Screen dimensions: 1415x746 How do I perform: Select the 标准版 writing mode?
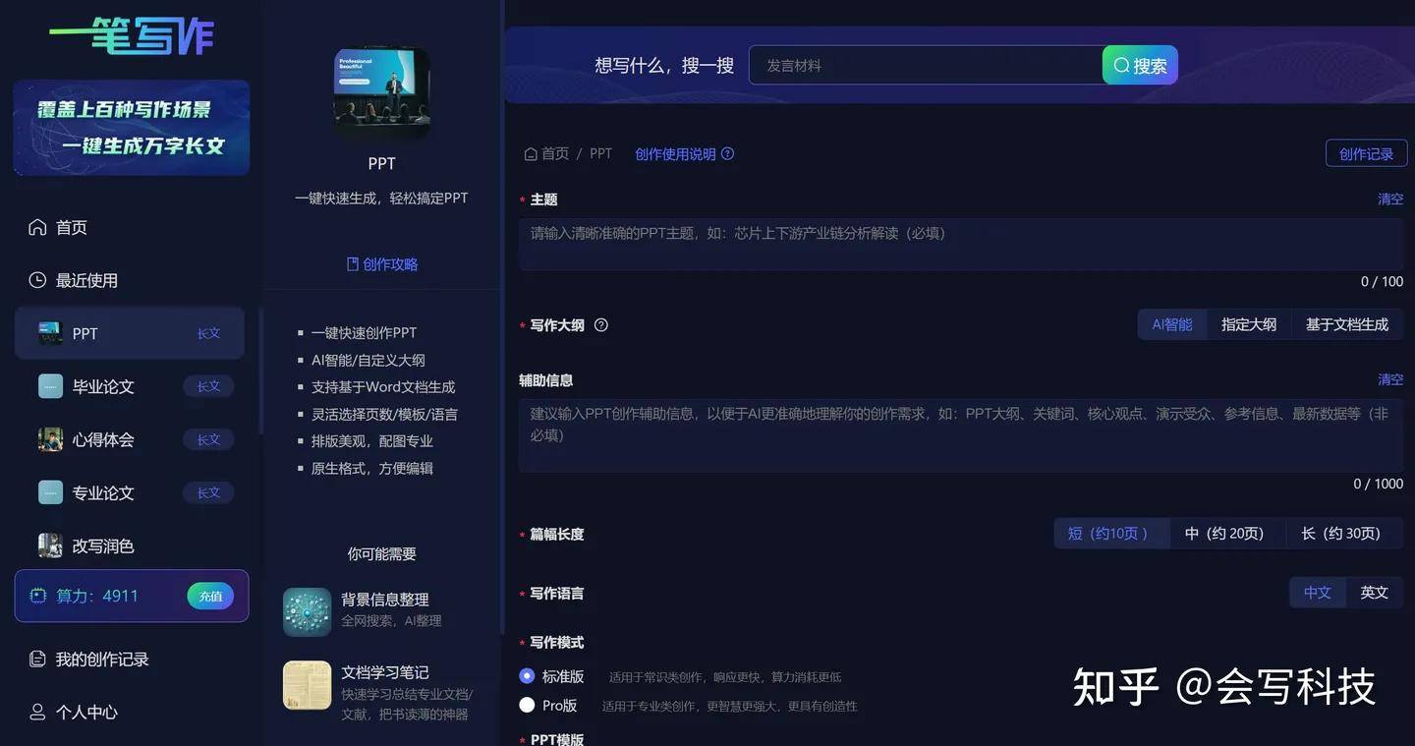[527, 676]
